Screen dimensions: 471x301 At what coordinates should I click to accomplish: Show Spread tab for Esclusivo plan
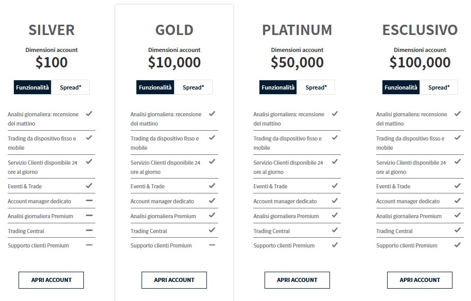(439, 87)
